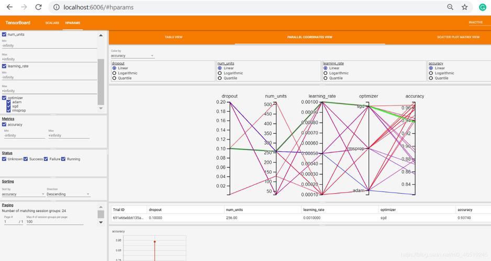Click the site information icon before localhost

click(x=57, y=7)
